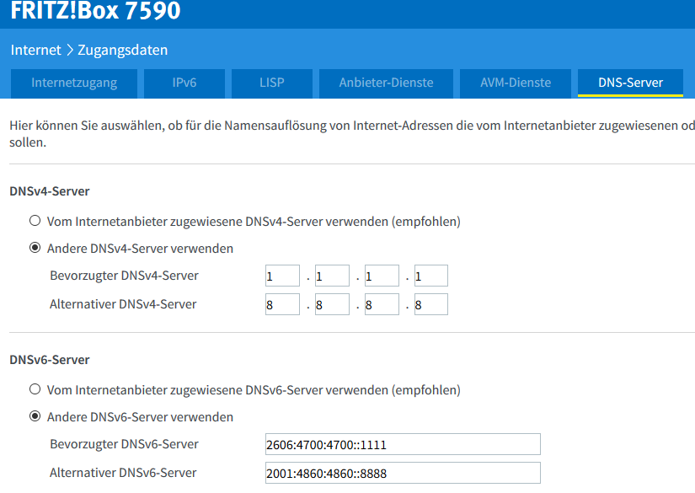Click the 'Bevorzugter DNSv4-Server' label

pyautogui.click(x=124, y=276)
